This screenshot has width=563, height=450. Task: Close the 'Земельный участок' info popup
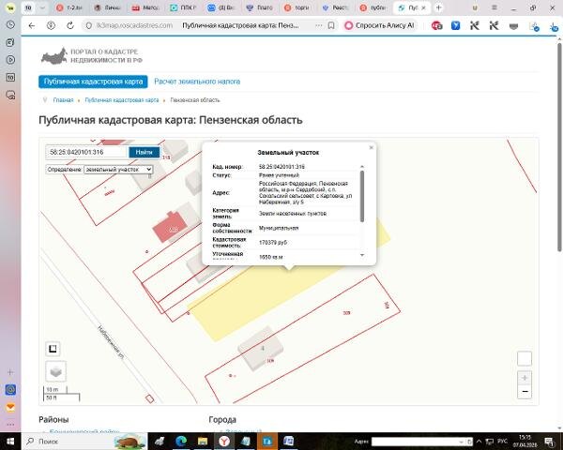[372, 147]
